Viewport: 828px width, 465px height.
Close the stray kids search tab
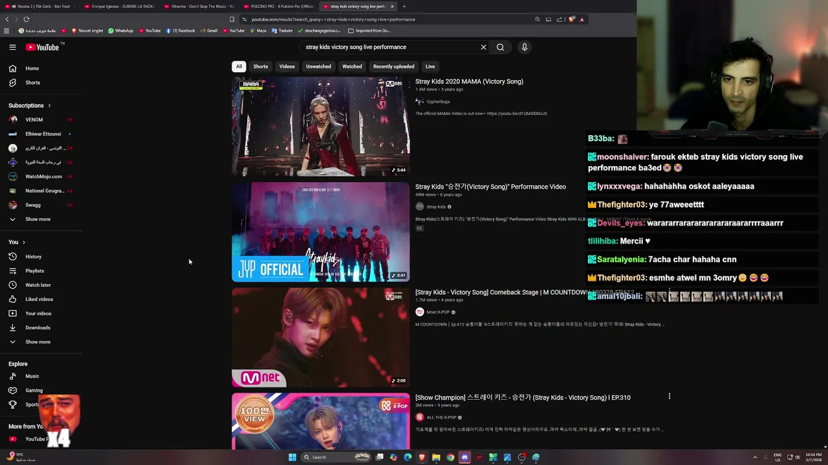coord(392,6)
